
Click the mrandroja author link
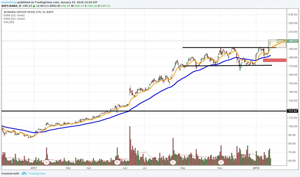[x=9, y=2]
